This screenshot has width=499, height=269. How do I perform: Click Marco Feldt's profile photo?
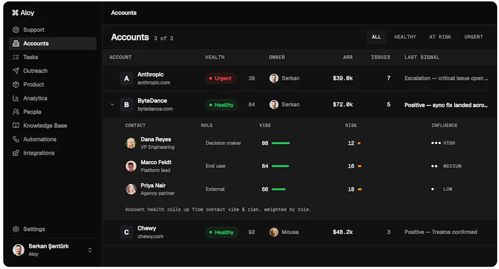(x=131, y=166)
